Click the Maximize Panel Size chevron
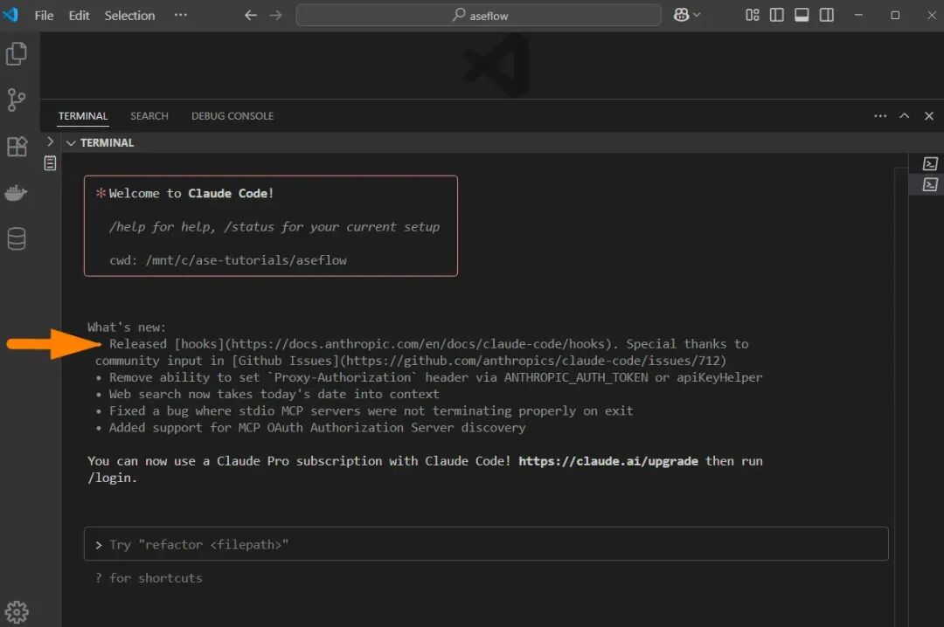Image resolution: width=944 pixels, height=627 pixels. point(905,115)
